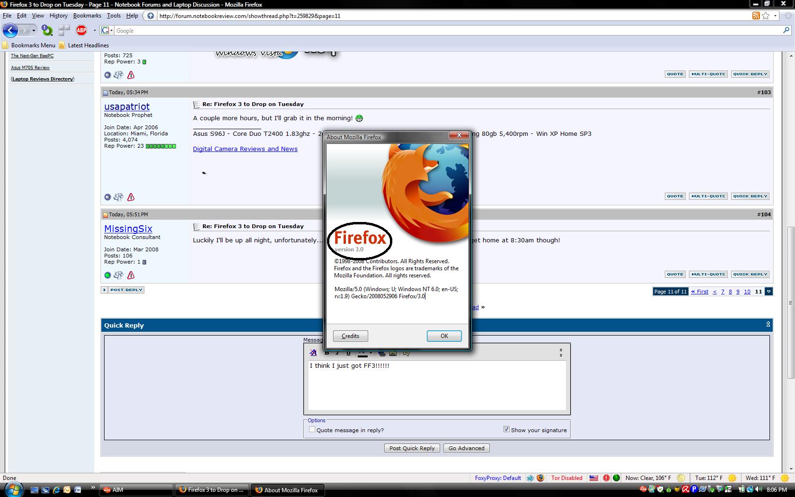Go to the First page link
This screenshot has height=497, width=795.
[x=700, y=292]
